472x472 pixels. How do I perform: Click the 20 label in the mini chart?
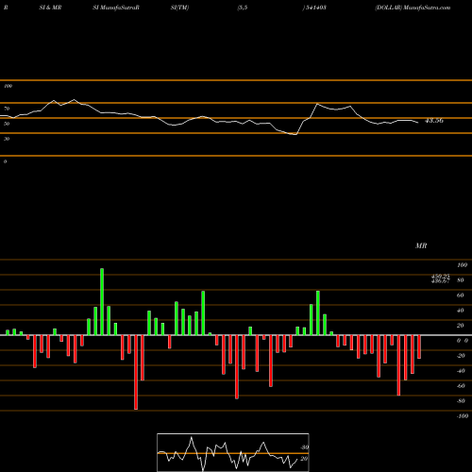point(304,459)
